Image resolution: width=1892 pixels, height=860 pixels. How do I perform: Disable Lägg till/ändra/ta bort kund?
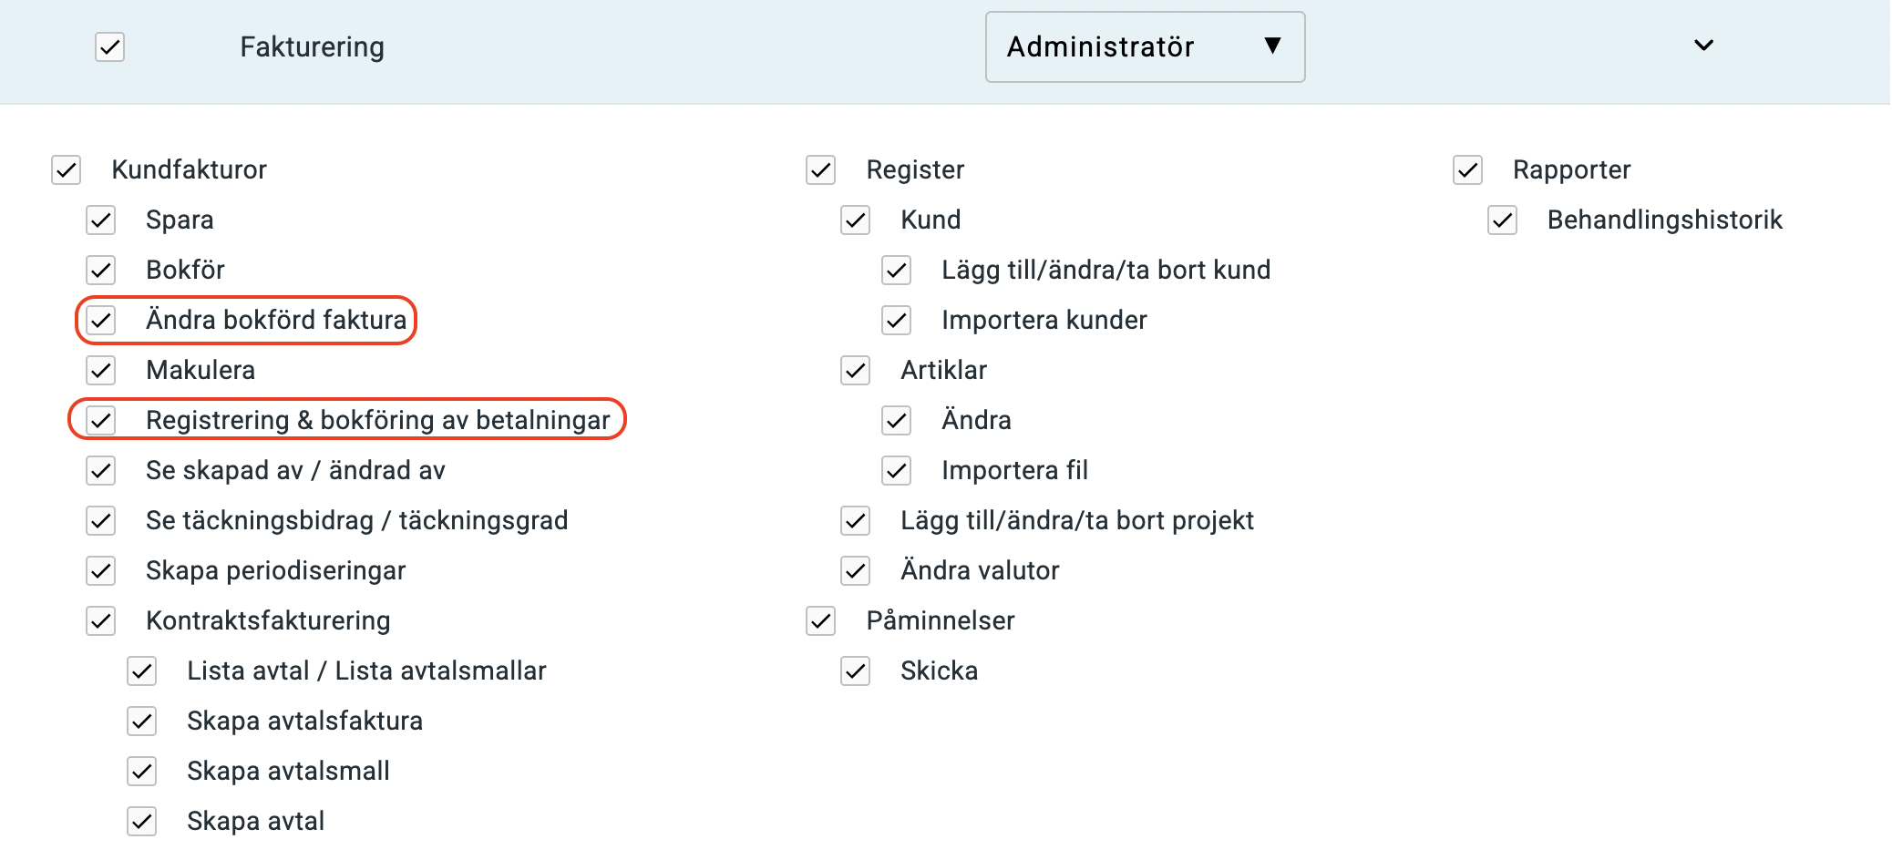(x=896, y=270)
